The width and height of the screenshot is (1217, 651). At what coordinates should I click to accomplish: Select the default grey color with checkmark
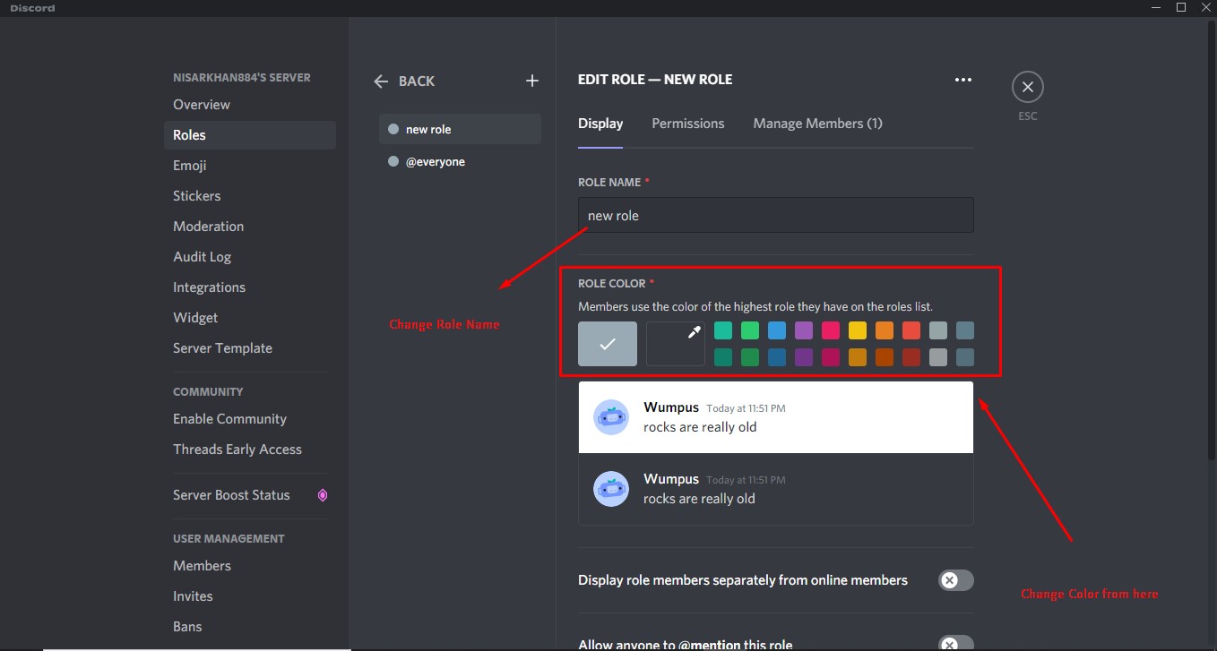pos(608,344)
